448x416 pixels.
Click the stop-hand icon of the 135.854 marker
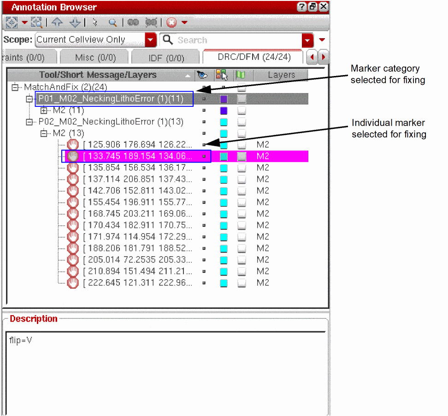click(x=73, y=168)
